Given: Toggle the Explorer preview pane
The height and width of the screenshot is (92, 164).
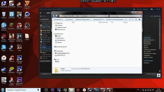Looking at the screenshot, I should pyautogui.click(x=136, y=19).
